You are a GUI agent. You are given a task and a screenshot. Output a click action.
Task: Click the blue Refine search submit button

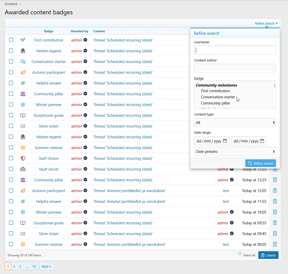[x=260, y=163]
